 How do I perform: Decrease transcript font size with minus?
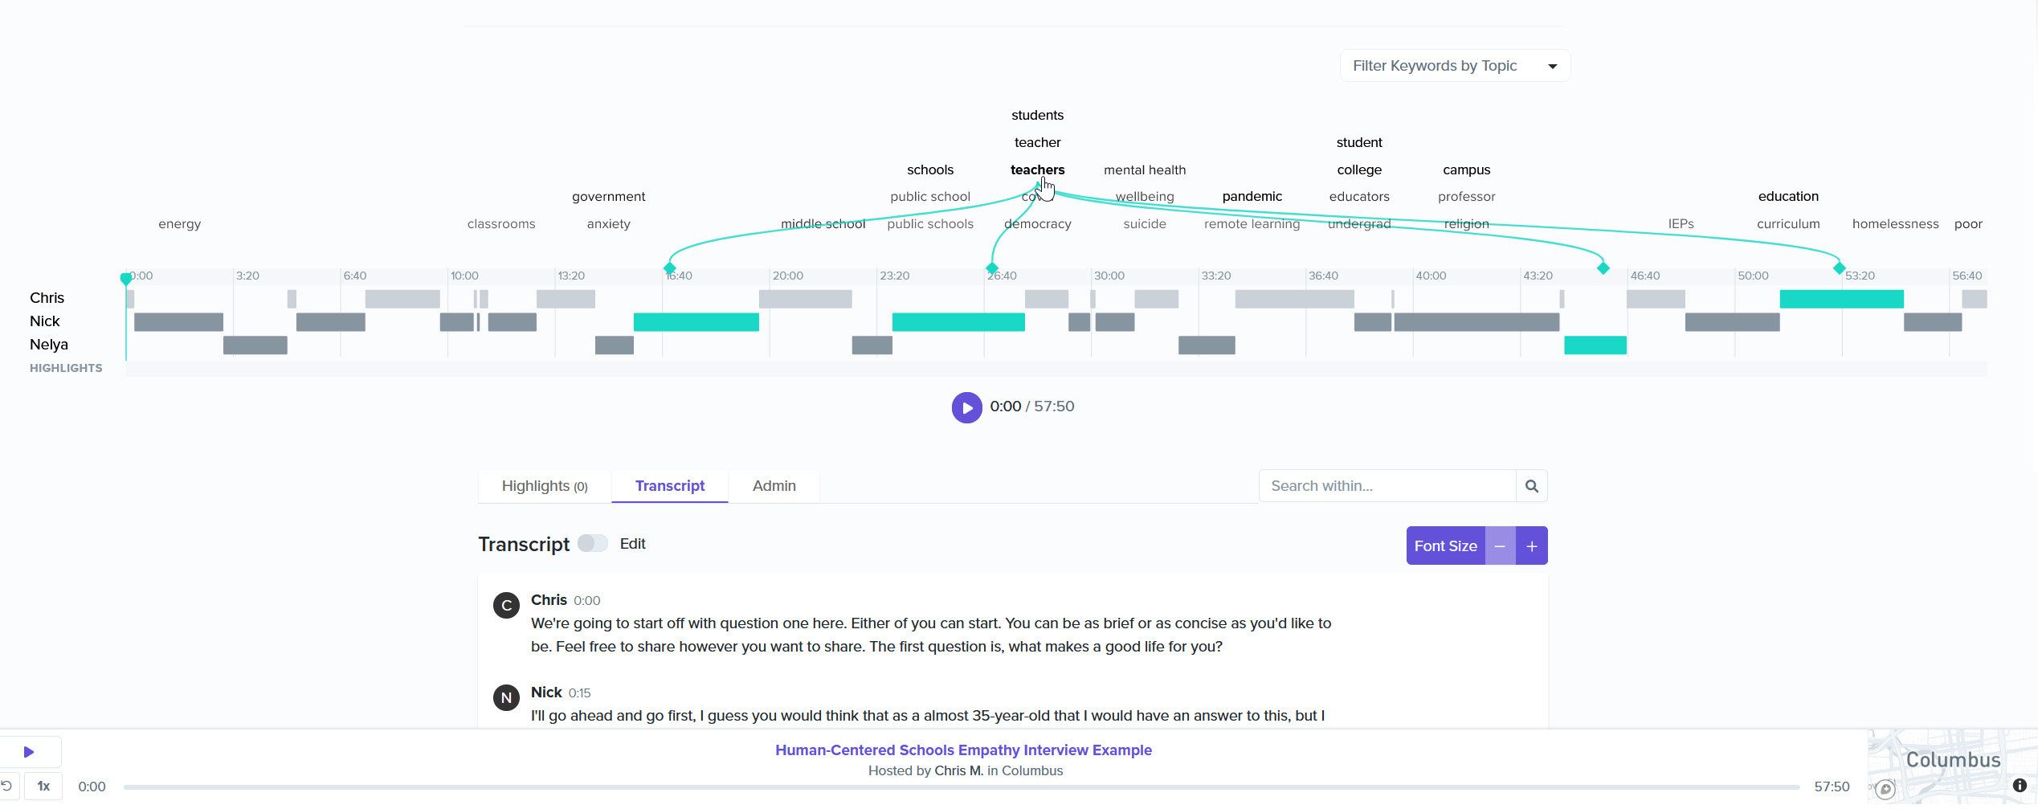click(1500, 546)
